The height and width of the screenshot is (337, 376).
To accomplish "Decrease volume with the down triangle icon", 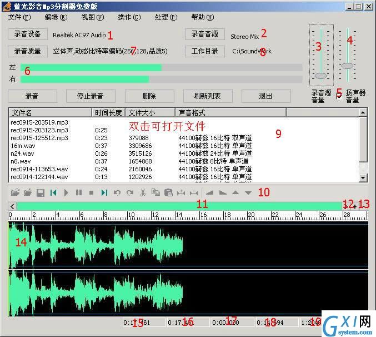I will [x=248, y=193].
